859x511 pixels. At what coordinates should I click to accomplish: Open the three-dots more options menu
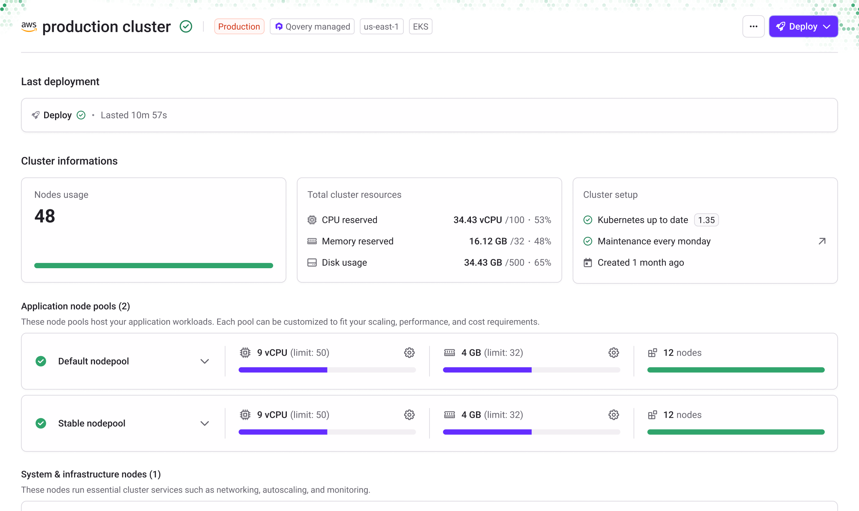tap(753, 26)
